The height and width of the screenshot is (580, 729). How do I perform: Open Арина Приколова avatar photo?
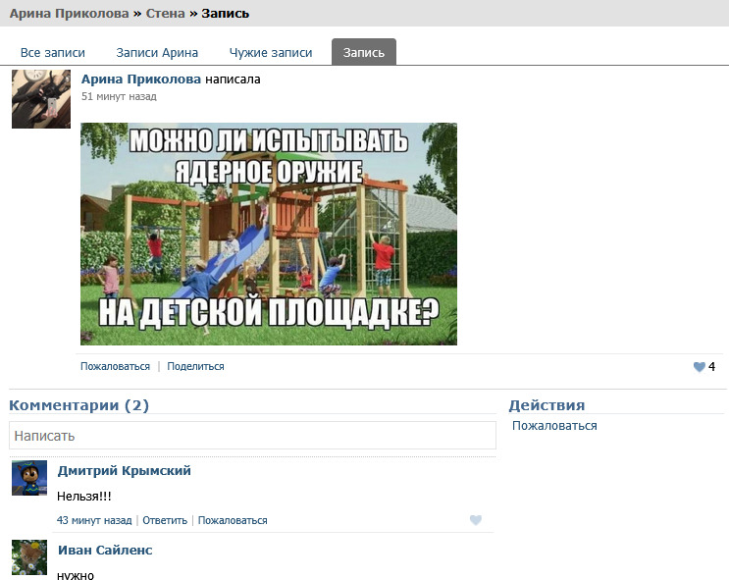click(41, 99)
